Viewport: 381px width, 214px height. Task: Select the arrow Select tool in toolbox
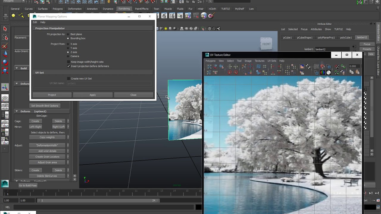(x=5, y=29)
